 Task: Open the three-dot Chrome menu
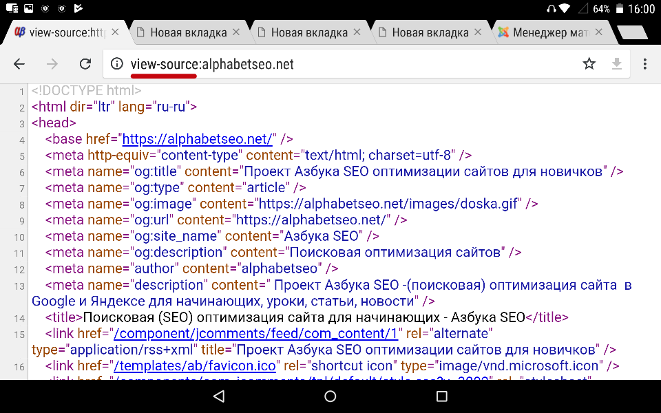pyautogui.click(x=645, y=64)
